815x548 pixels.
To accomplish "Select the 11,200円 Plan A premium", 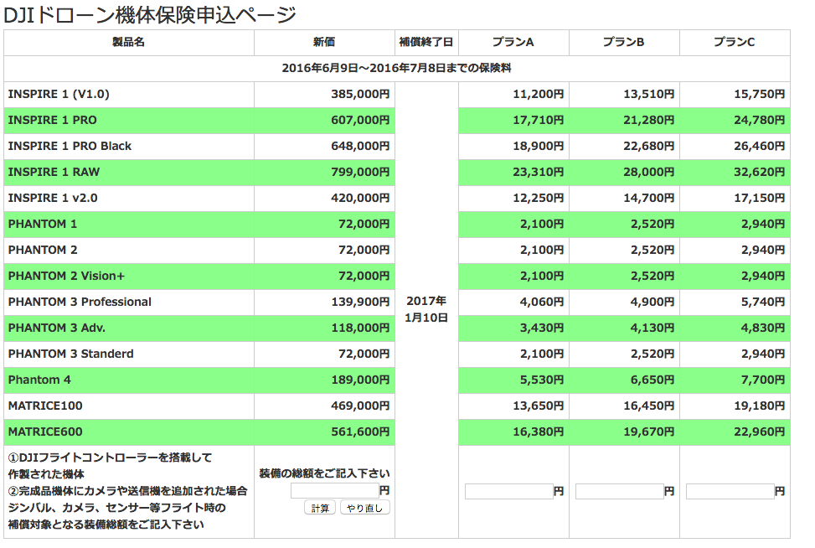I will coord(539,94).
